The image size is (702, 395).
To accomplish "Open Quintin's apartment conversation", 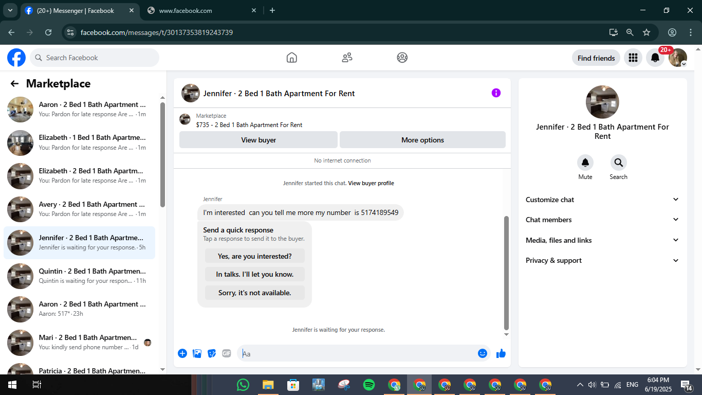I will coord(80,276).
